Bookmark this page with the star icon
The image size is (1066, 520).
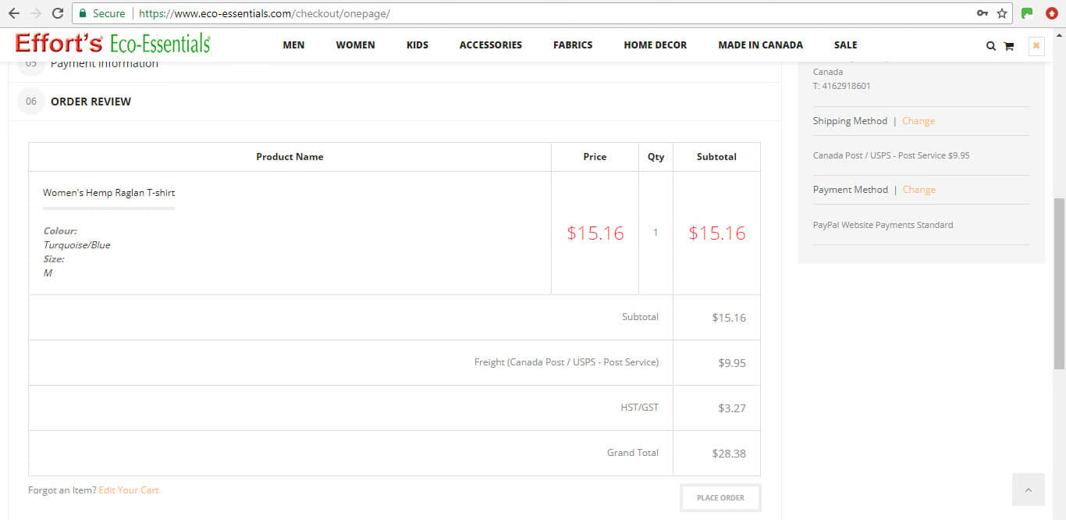[x=1002, y=13]
